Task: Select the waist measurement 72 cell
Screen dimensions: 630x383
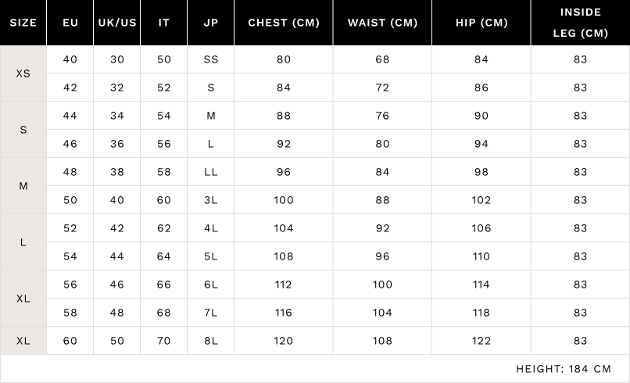Action: coord(382,88)
